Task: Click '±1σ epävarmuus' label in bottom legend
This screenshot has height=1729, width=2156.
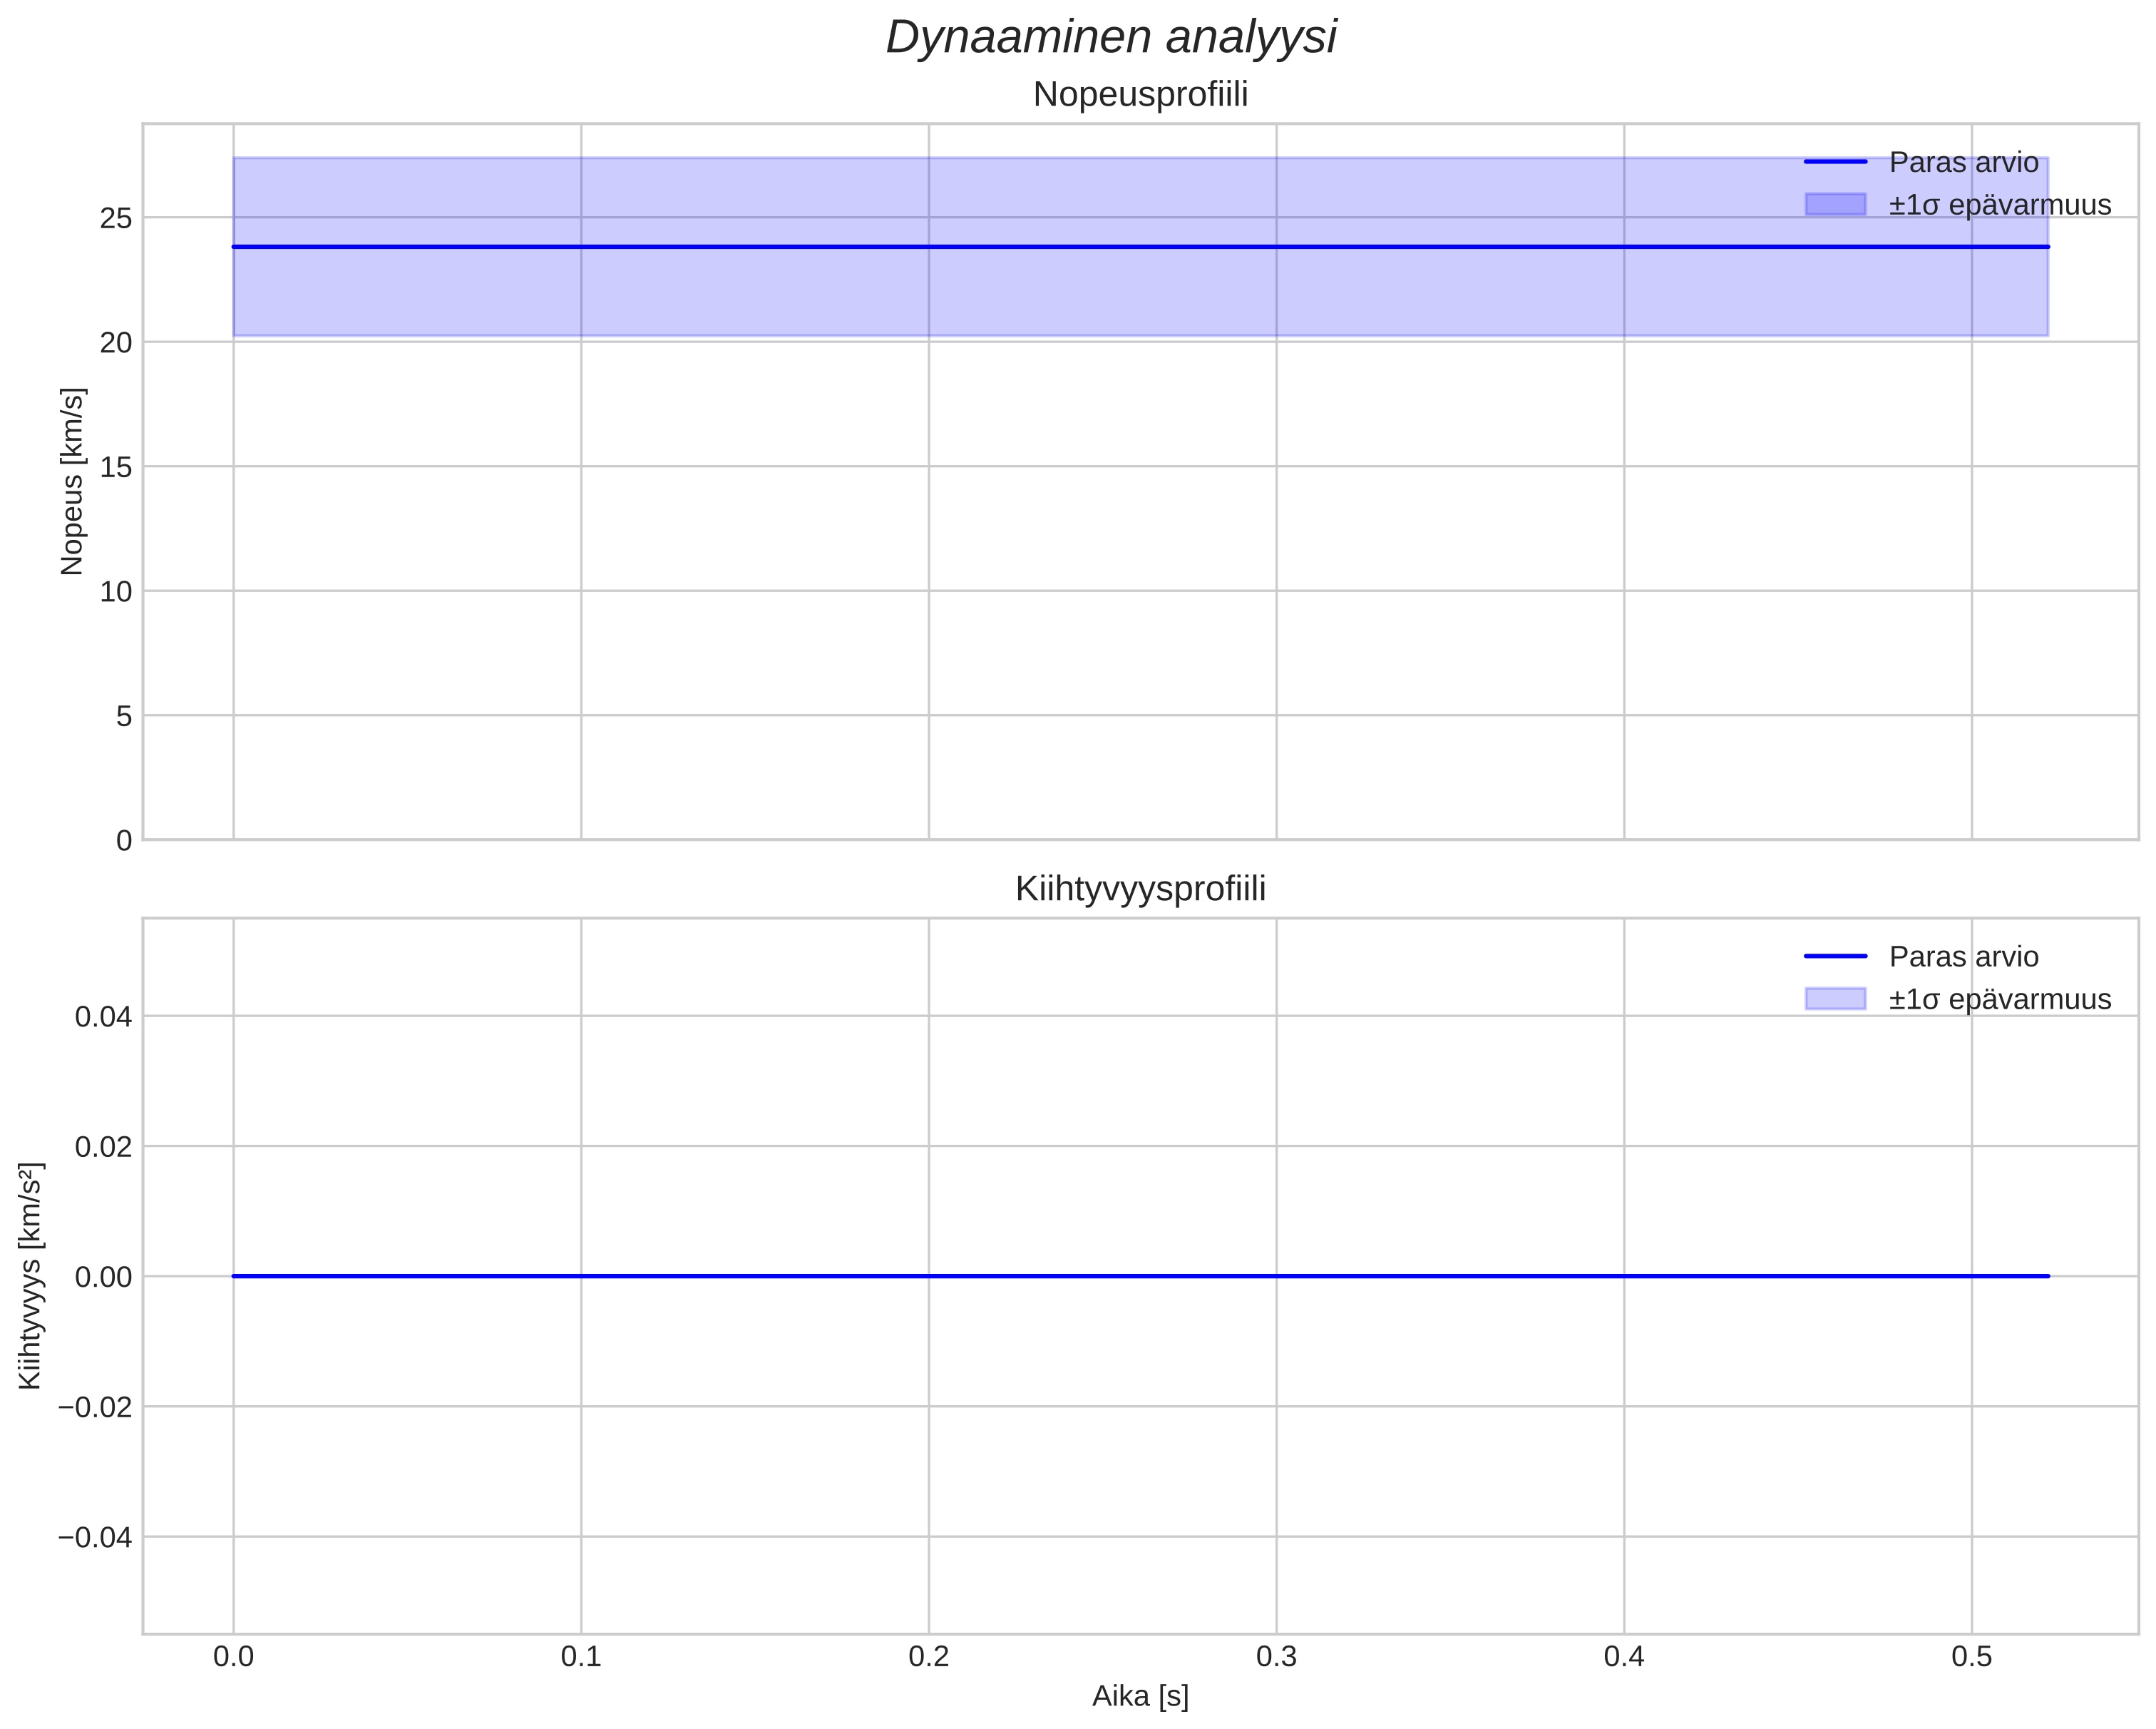Action: tap(2000, 999)
